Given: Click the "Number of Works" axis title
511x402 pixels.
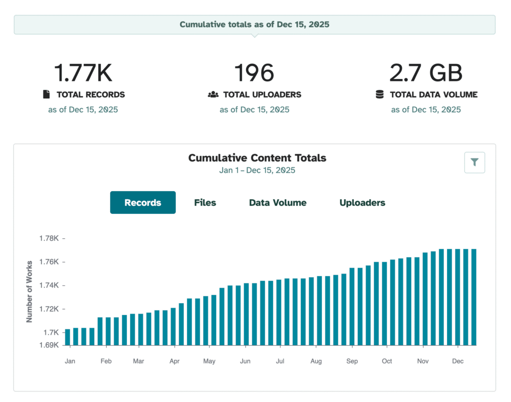Looking at the screenshot, I should point(29,292).
